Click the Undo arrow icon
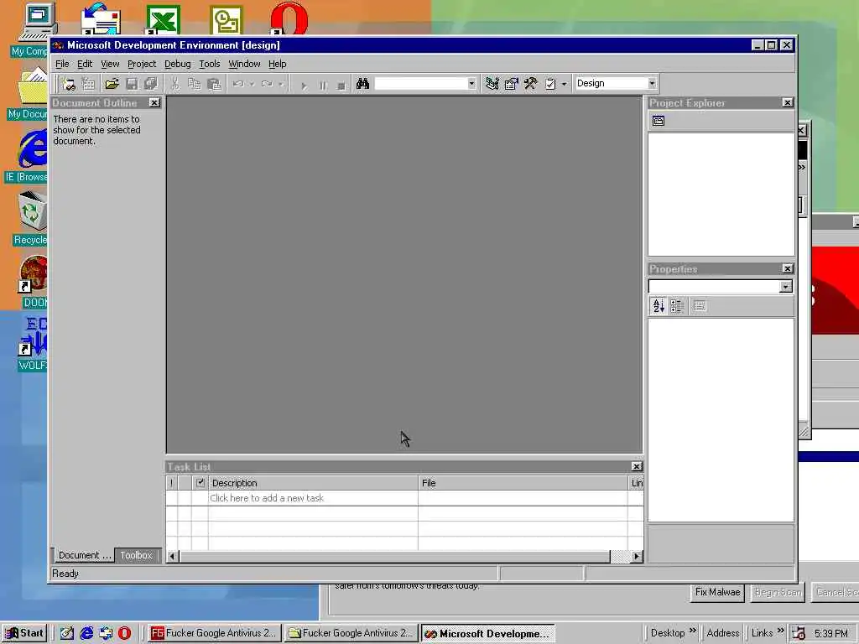The height and width of the screenshot is (644, 859). pyautogui.click(x=237, y=84)
